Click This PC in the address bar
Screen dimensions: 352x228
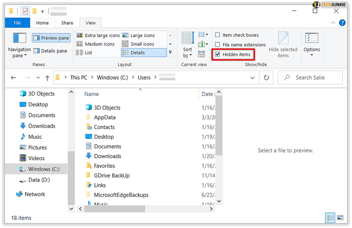pyautogui.click(x=78, y=78)
